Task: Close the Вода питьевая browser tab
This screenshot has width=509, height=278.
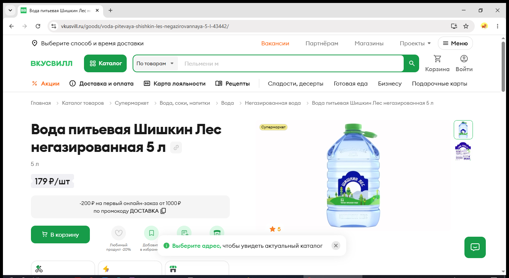Action: pyautogui.click(x=97, y=10)
